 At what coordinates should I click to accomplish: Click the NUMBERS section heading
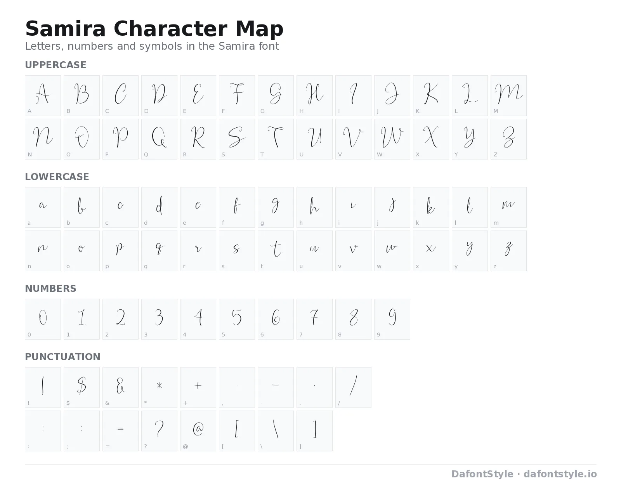tap(50, 289)
